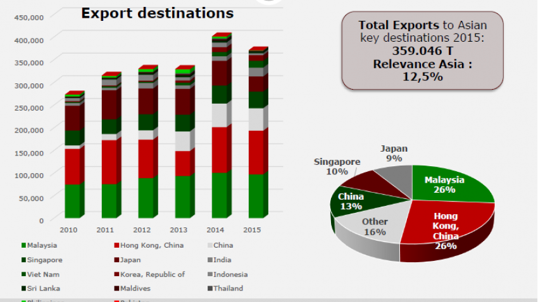This screenshot has width=538, height=302.
Task: Click the Korea, Republic of legend entry
Action: pos(148,274)
